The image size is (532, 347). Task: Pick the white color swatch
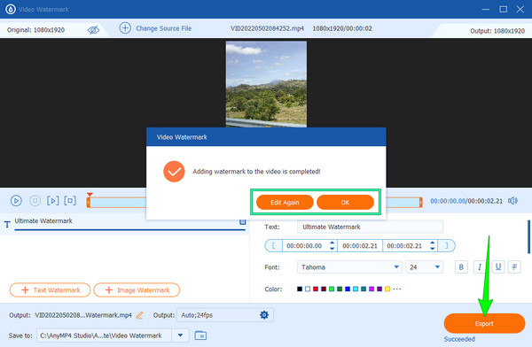pyautogui.click(x=308, y=289)
